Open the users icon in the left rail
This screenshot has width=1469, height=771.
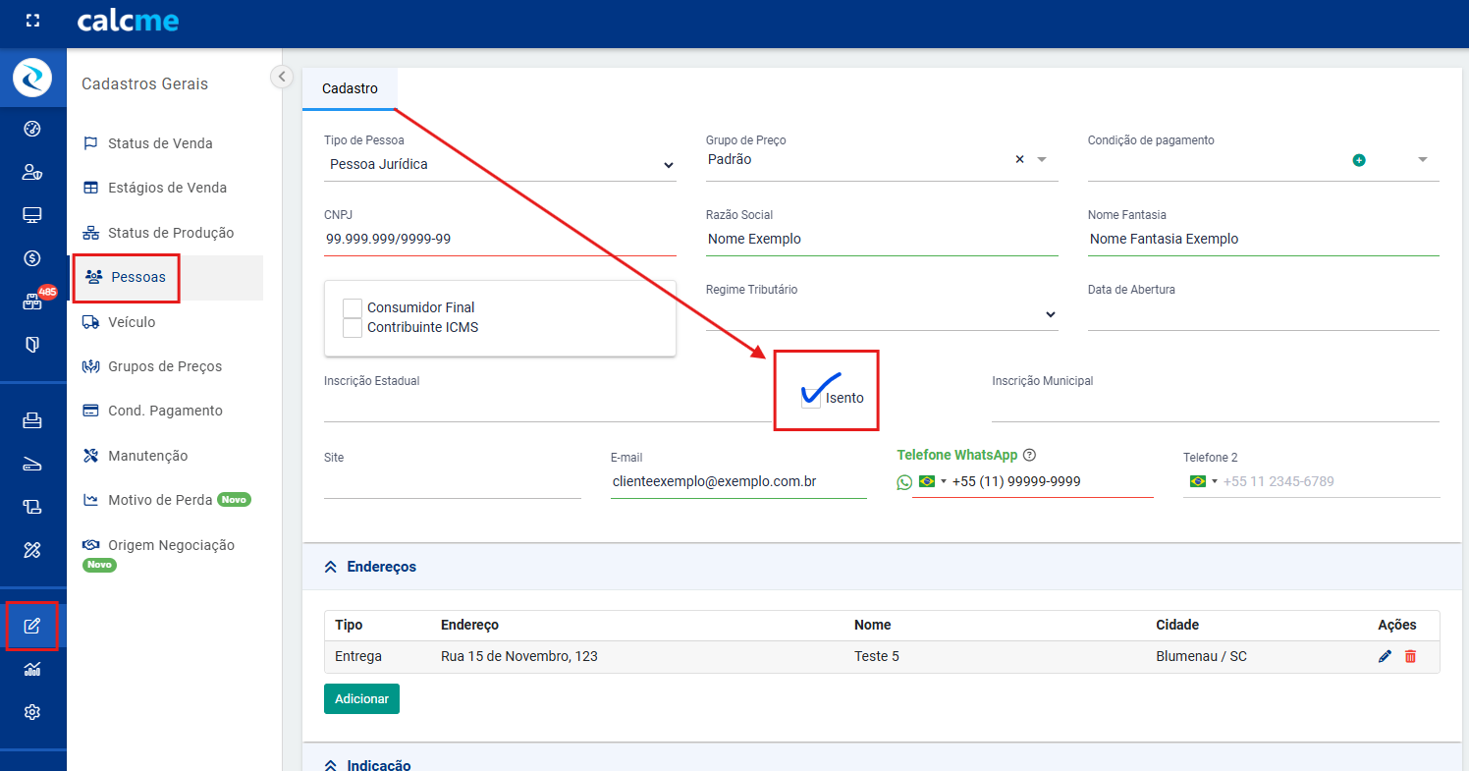click(32, 172)
